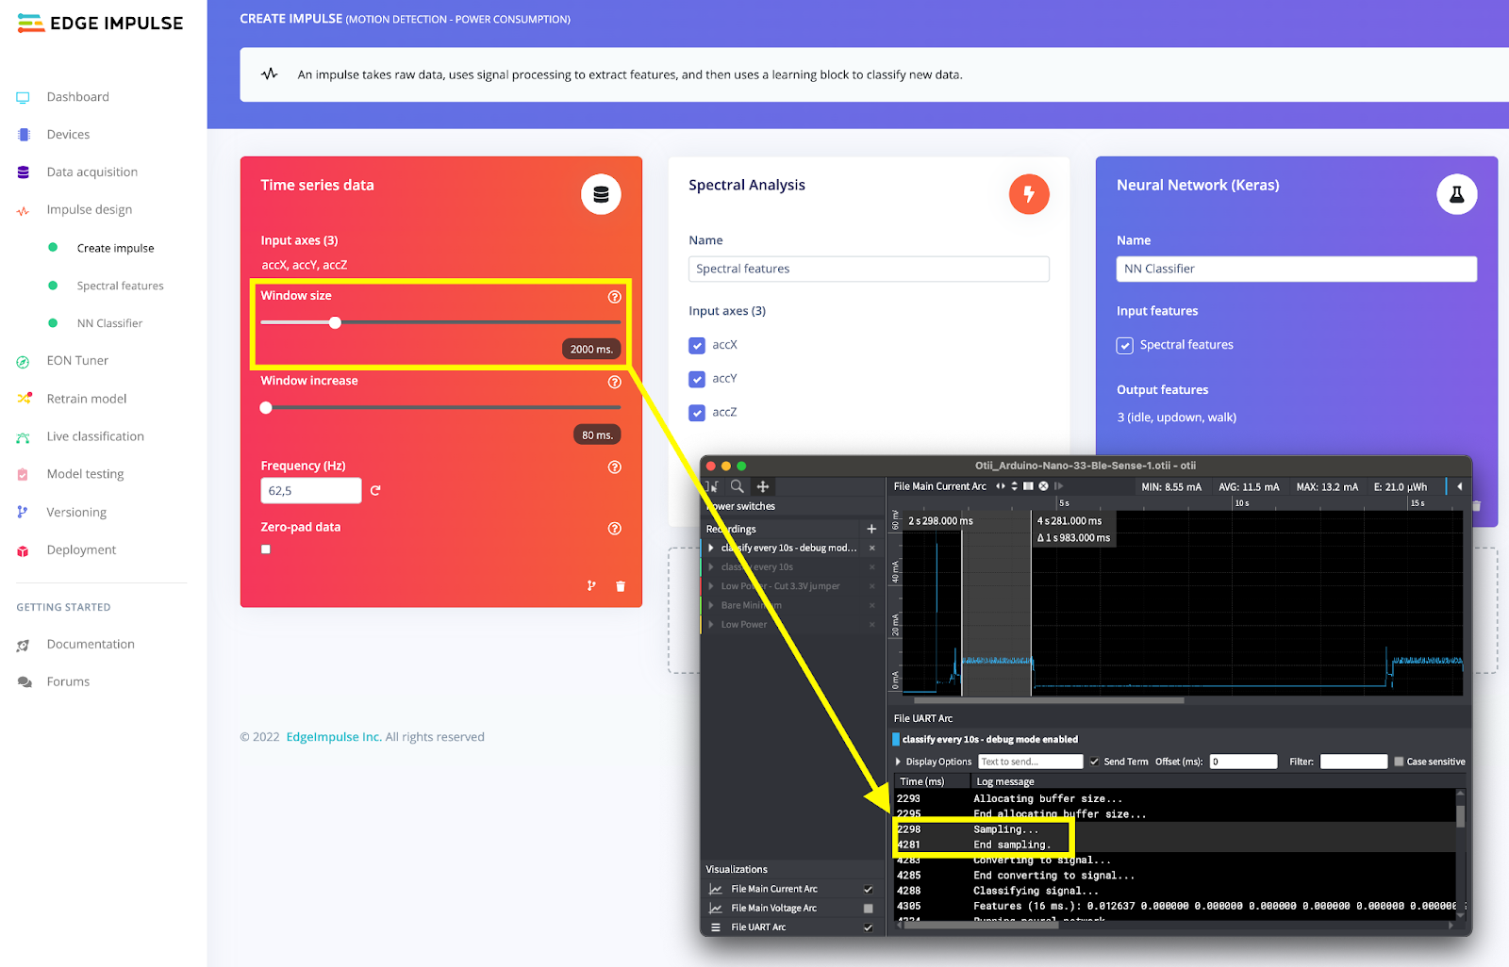Click the Forums chat bubbles icon

point(25,682)
